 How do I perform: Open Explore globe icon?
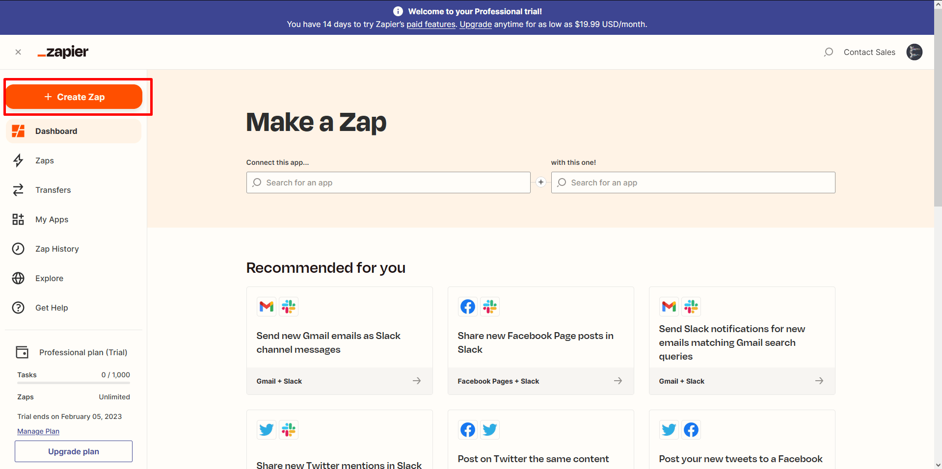click(x=18, y=278)
